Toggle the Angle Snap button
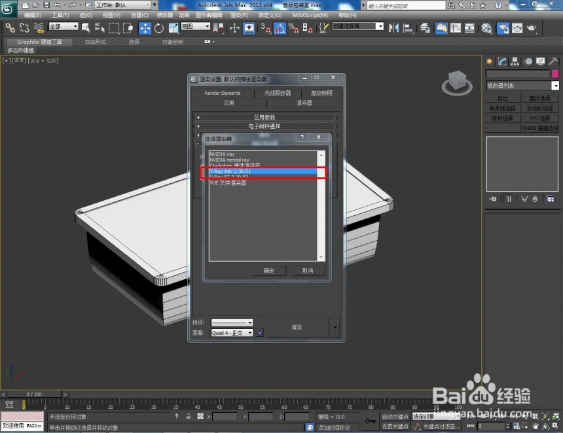Viewport: 563px width, 433px height. coord(280,27)
